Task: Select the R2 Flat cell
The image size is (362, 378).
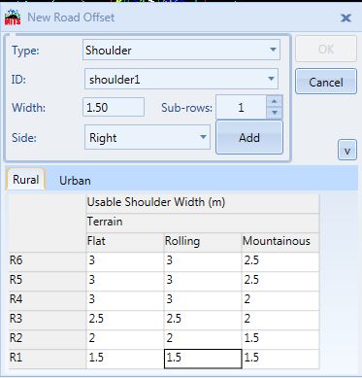Action: [125, 340]
